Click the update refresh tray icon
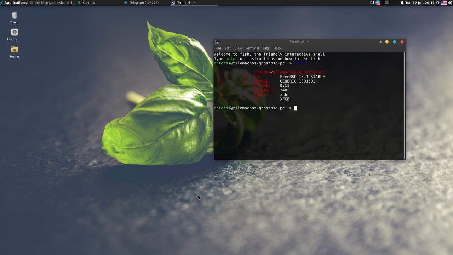The height and width of the screenshot is (255, 453). [438, 2]
